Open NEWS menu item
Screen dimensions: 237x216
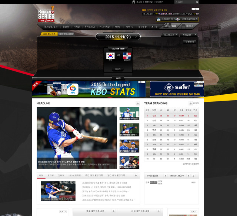[x=117, y=27]
